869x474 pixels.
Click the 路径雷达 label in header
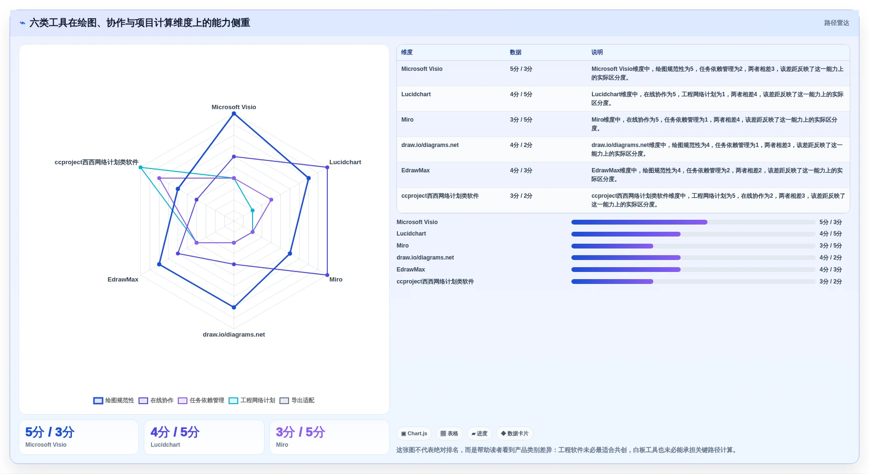pyautogui.click(x=836, y=23)
